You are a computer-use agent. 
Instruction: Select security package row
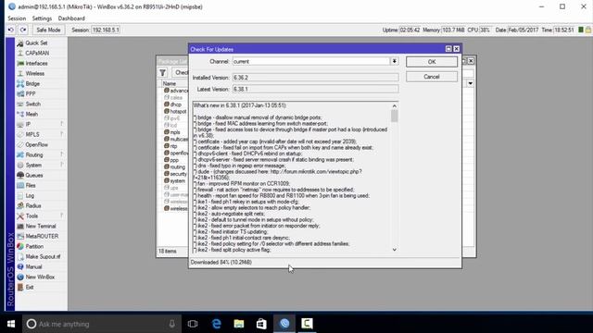coord(174,174)
